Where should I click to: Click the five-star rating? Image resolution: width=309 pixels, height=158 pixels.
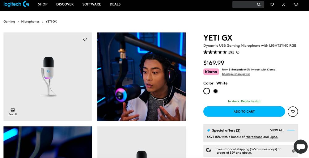click(215, 52)
